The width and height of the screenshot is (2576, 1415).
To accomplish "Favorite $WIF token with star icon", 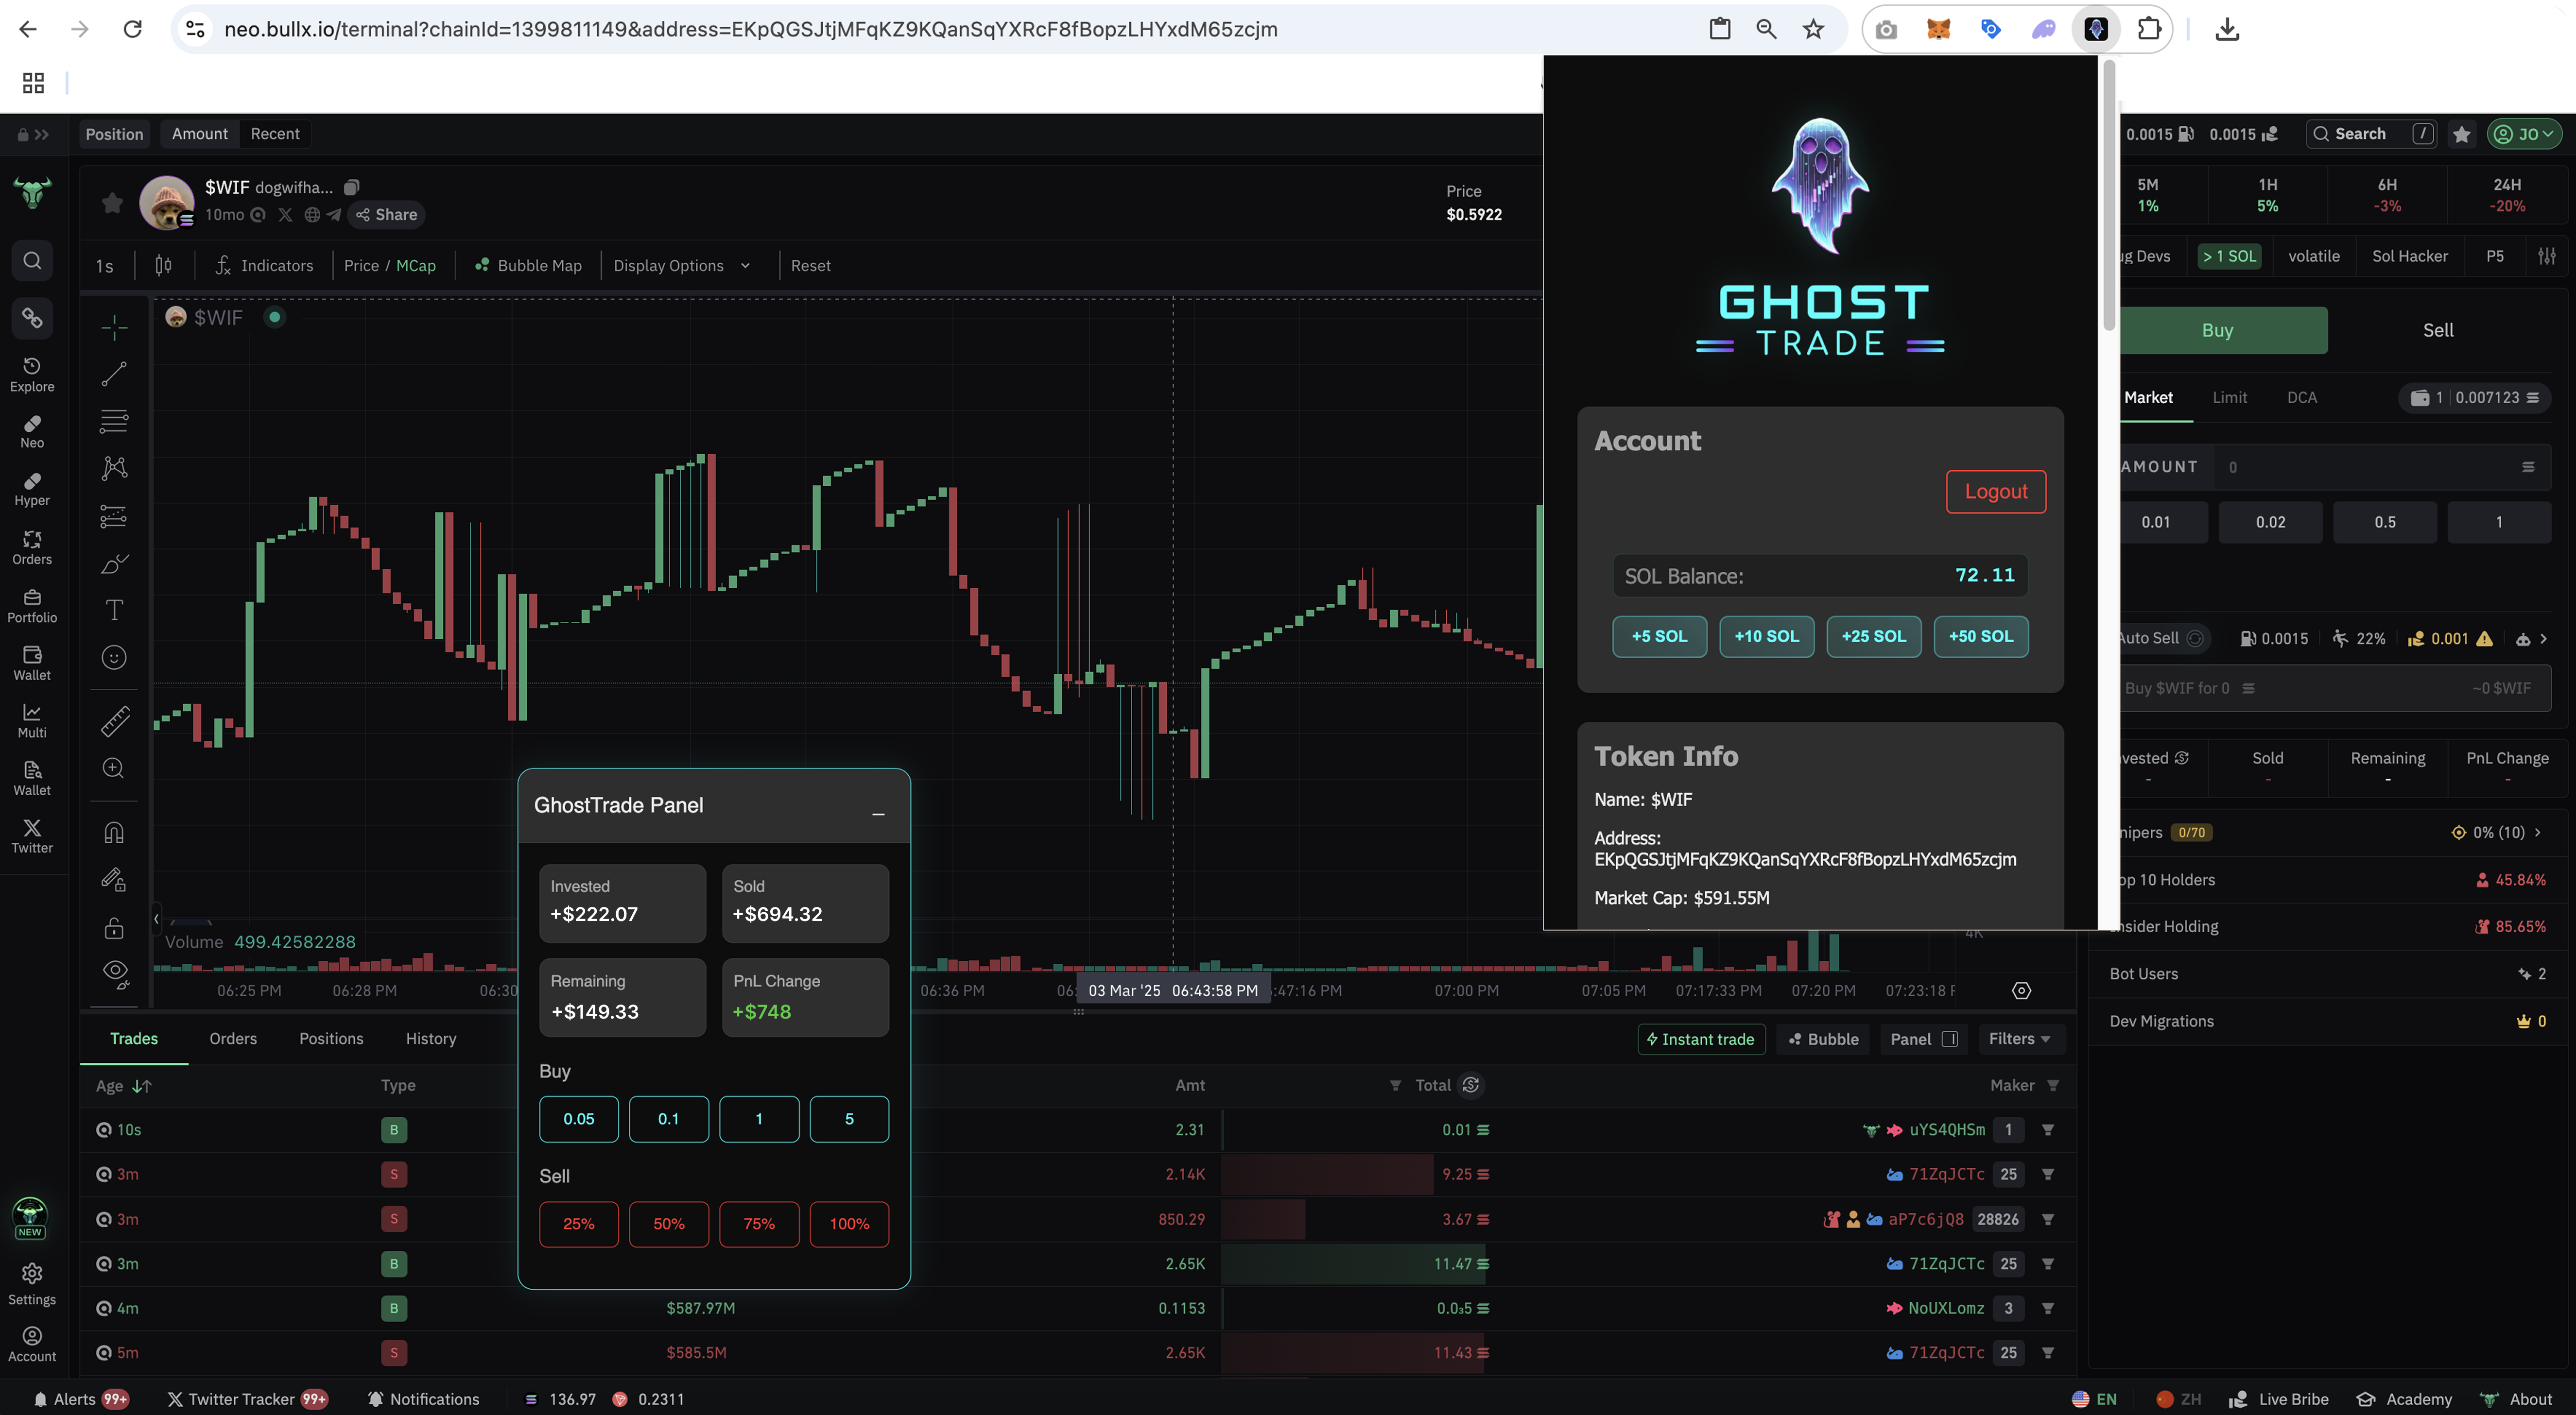I will point(112,203).
